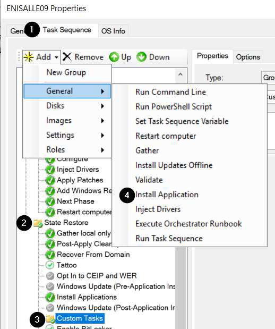Click the Add Windows Re step checkmark icon
The image size is (275, 329).
[x=50, y=191]
